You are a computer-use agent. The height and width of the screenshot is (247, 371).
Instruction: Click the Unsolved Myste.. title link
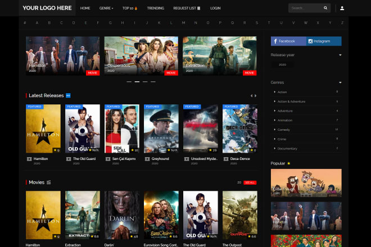click(204, 159)
